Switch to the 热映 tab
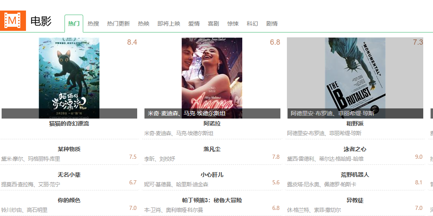 tap(144, 24)
